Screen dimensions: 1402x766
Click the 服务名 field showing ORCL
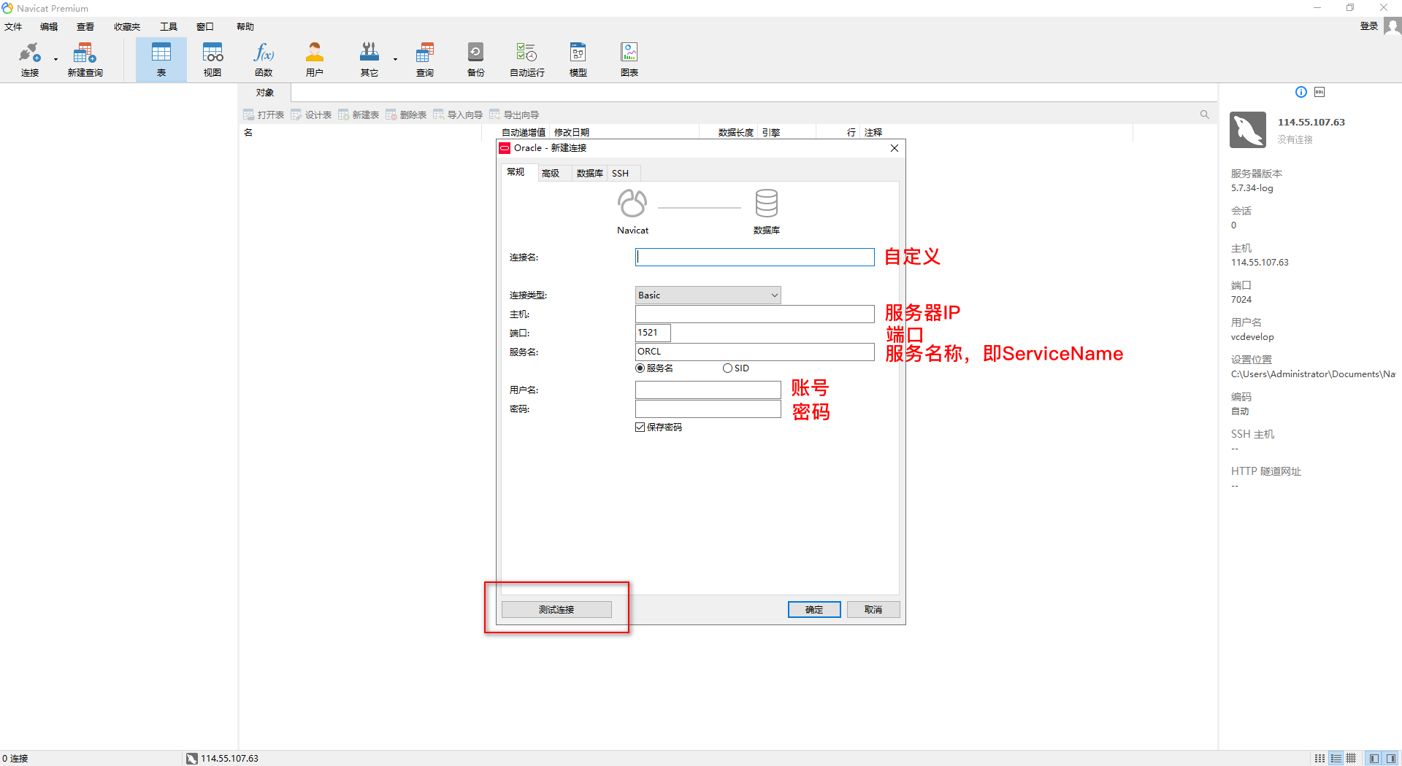(x=755, y=352)
